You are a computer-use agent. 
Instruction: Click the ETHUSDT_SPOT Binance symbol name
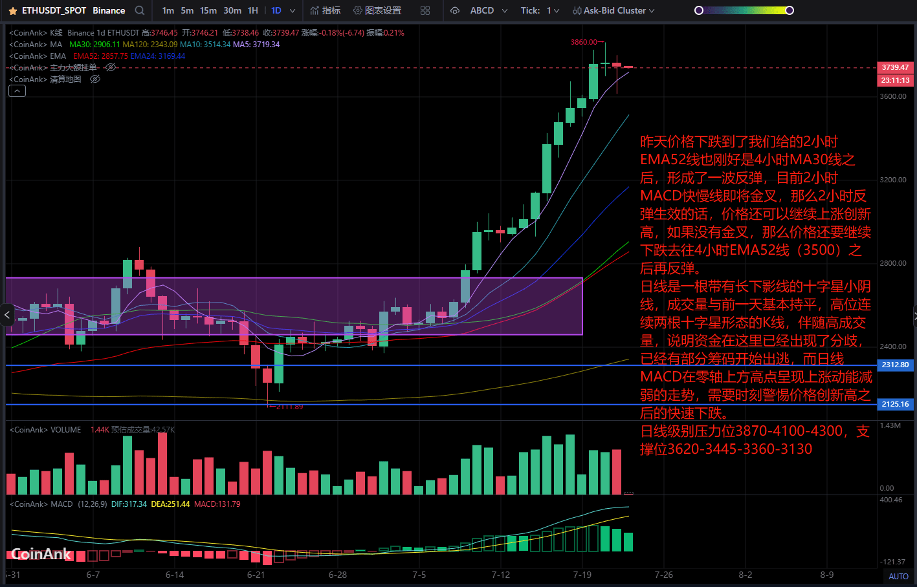pyautogui.click(x=73, y=10)
